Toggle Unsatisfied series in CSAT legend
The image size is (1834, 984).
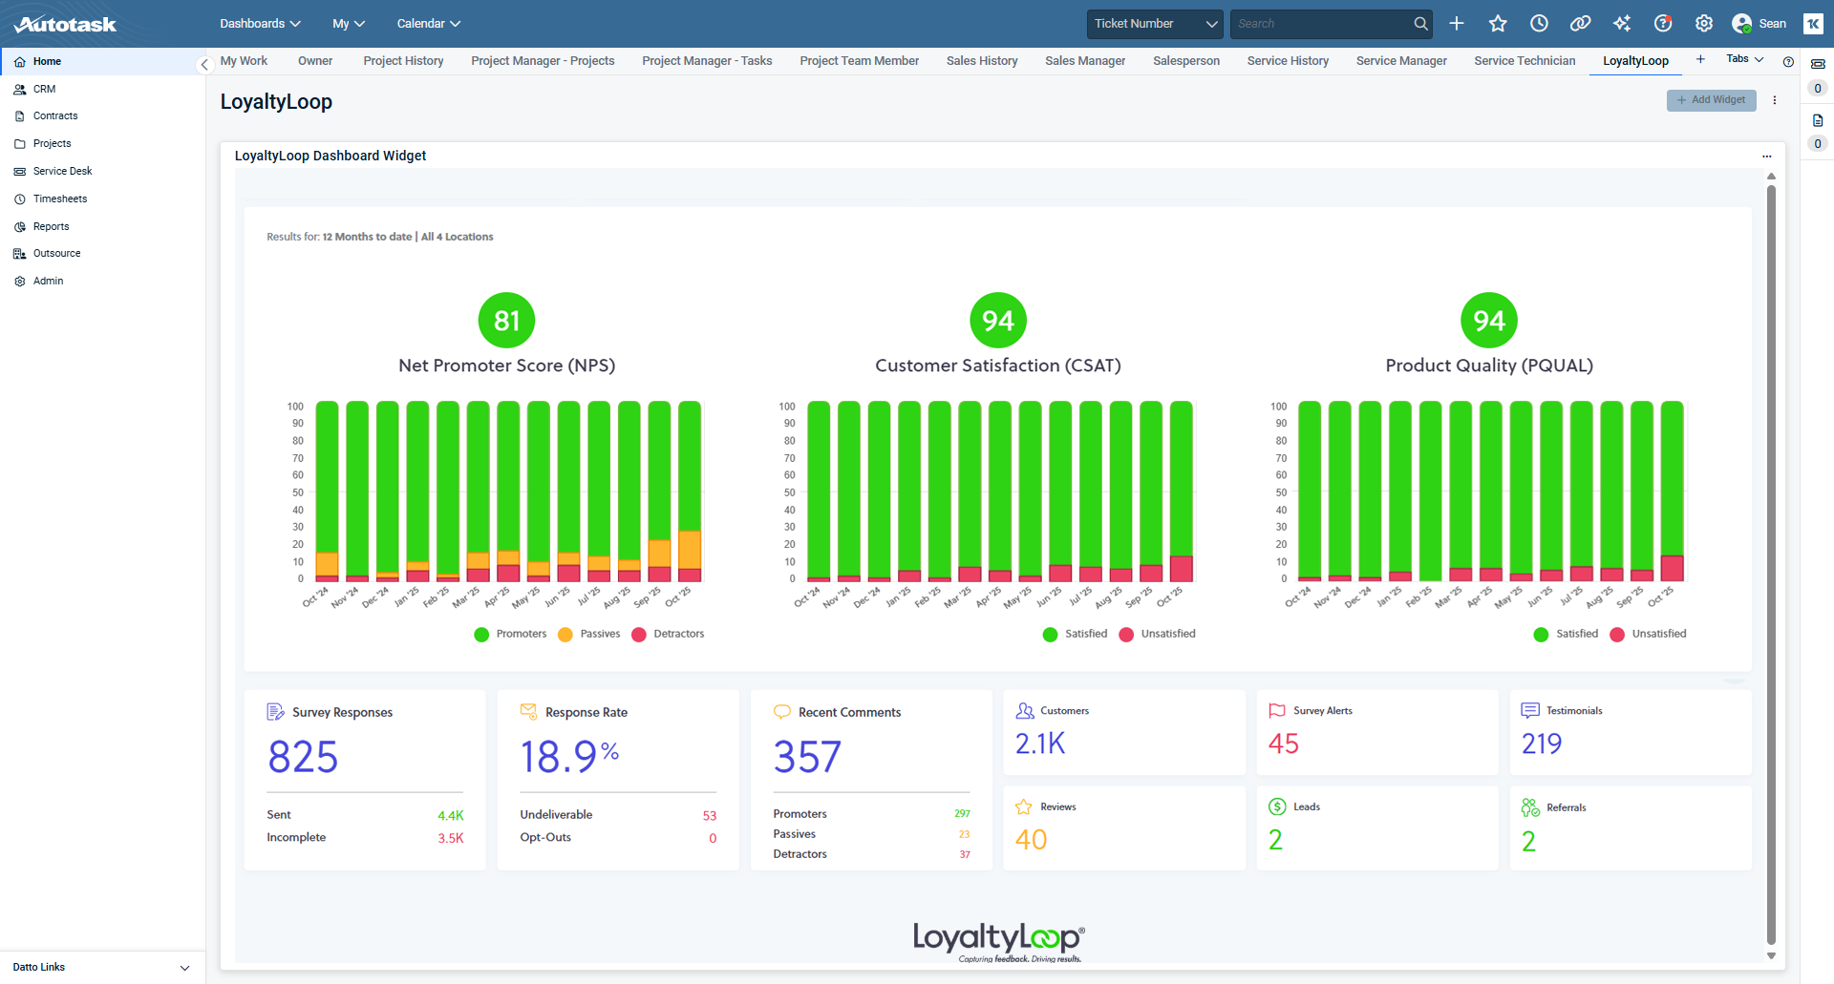1157,634
